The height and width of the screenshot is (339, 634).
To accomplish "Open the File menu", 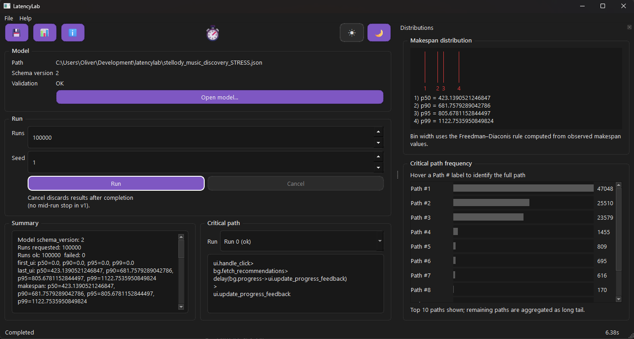I will [x=9, y=19].
